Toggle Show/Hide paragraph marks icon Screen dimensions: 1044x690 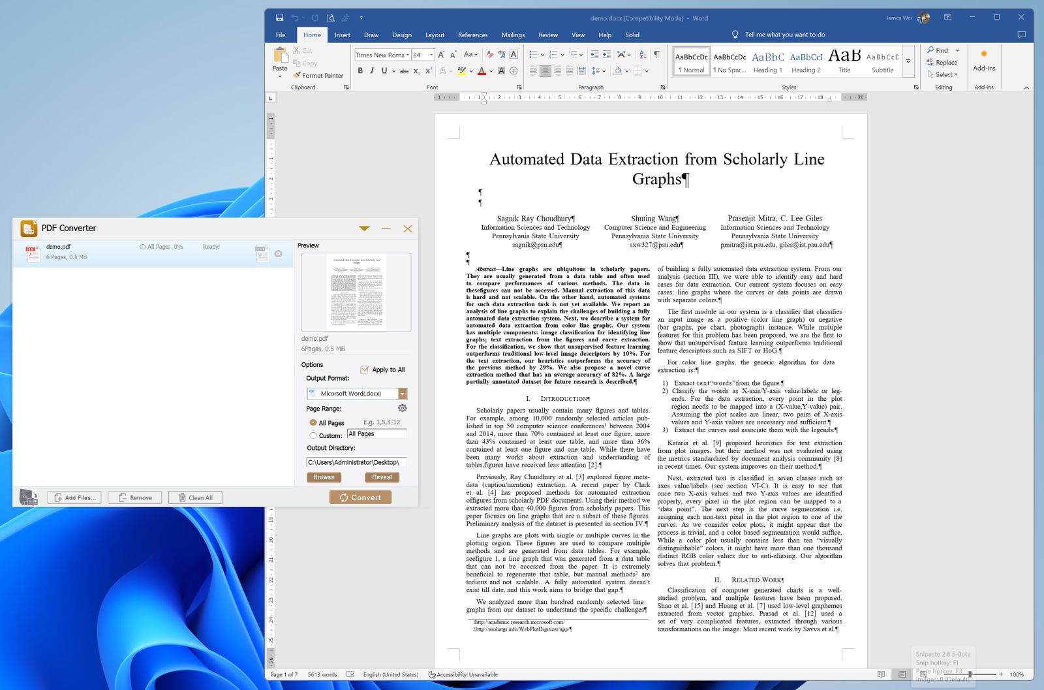tap(656, 55)
